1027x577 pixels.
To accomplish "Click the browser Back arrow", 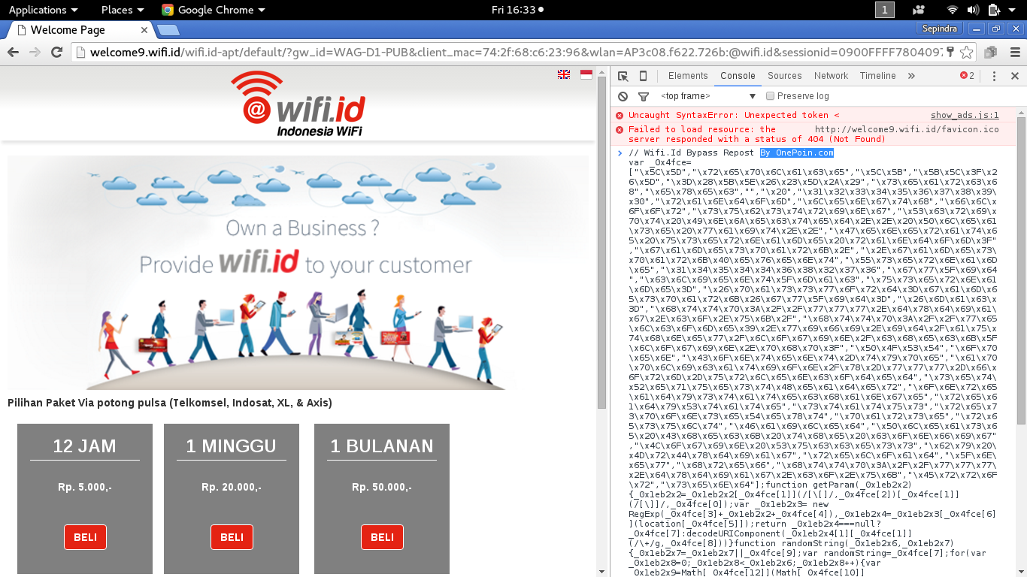I will [x=13, y=52].
